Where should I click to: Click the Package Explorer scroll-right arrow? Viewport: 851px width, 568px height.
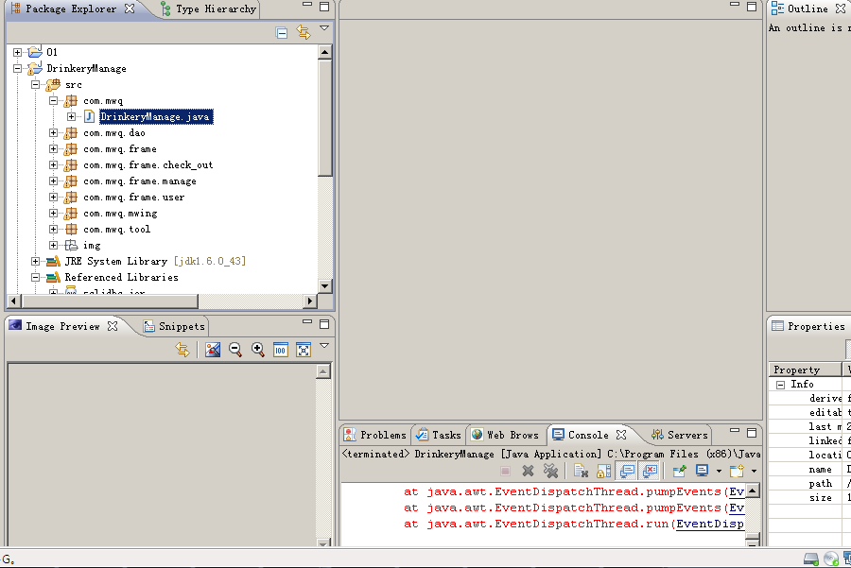tap(310, 301)
